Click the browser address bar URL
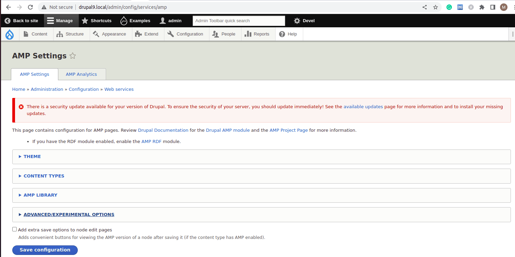The height and width of the screenshot is (257, 515). pyautogui.click(x=123, y=7)
